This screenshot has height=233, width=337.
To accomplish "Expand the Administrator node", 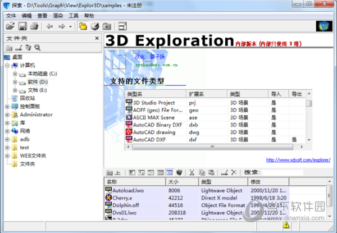I will point(7,115).
